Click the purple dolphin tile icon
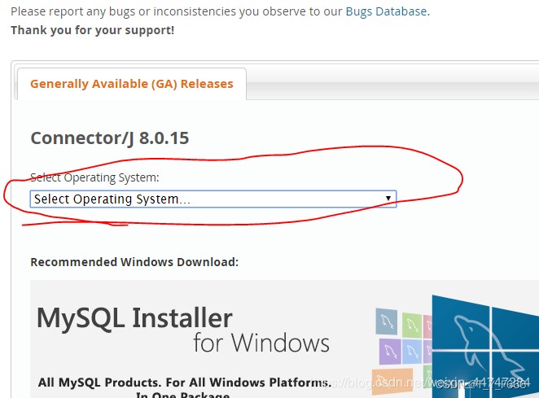The image size is (539, 398). [x=389, y=350]
